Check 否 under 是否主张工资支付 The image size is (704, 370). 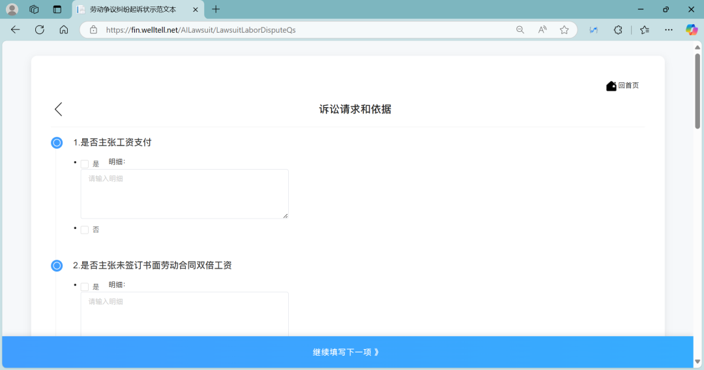pos(85,230)
